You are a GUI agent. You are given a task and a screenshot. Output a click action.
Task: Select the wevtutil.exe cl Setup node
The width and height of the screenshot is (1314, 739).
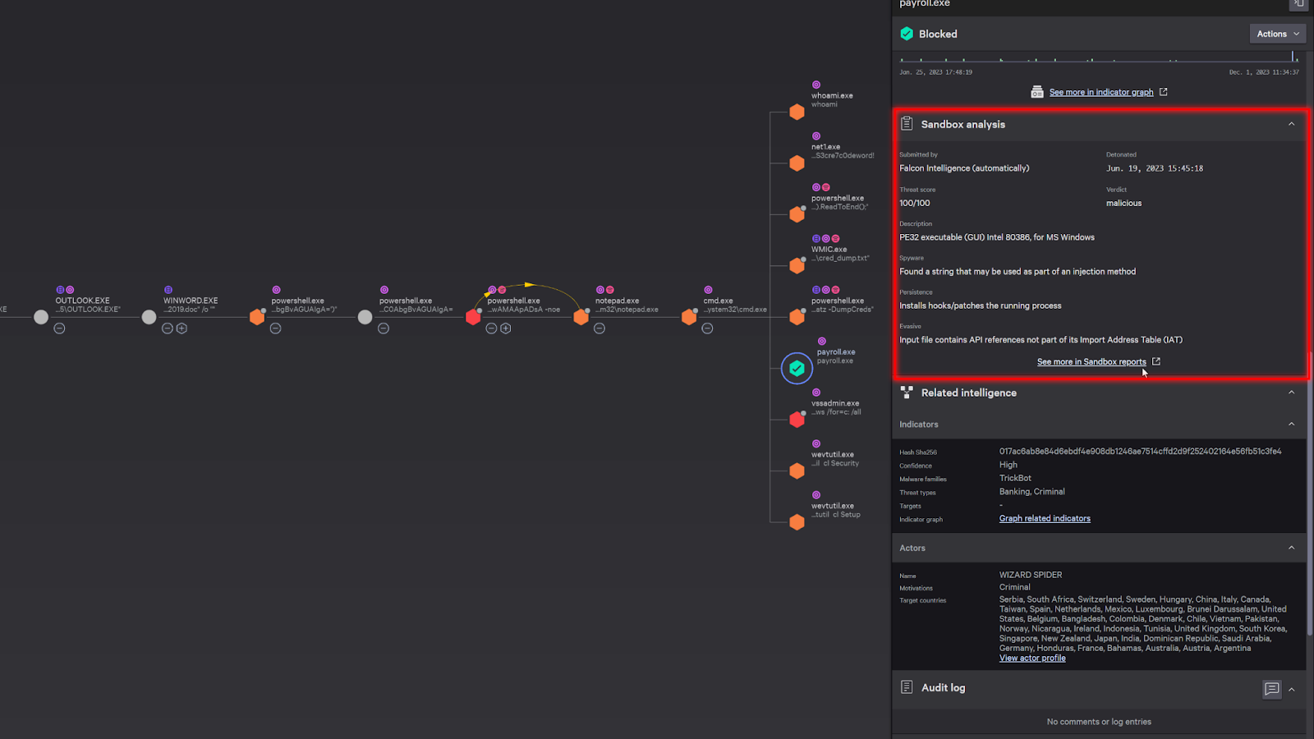(797, 522)
